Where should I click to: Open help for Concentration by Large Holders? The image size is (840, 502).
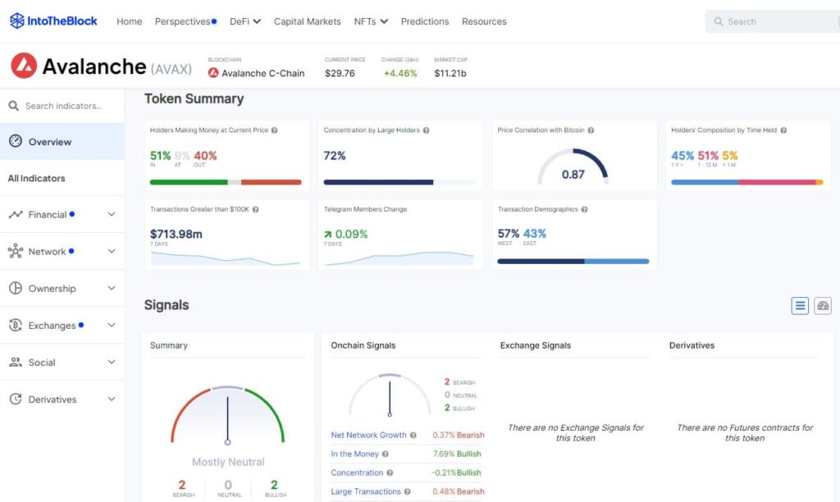coord(426,130)
